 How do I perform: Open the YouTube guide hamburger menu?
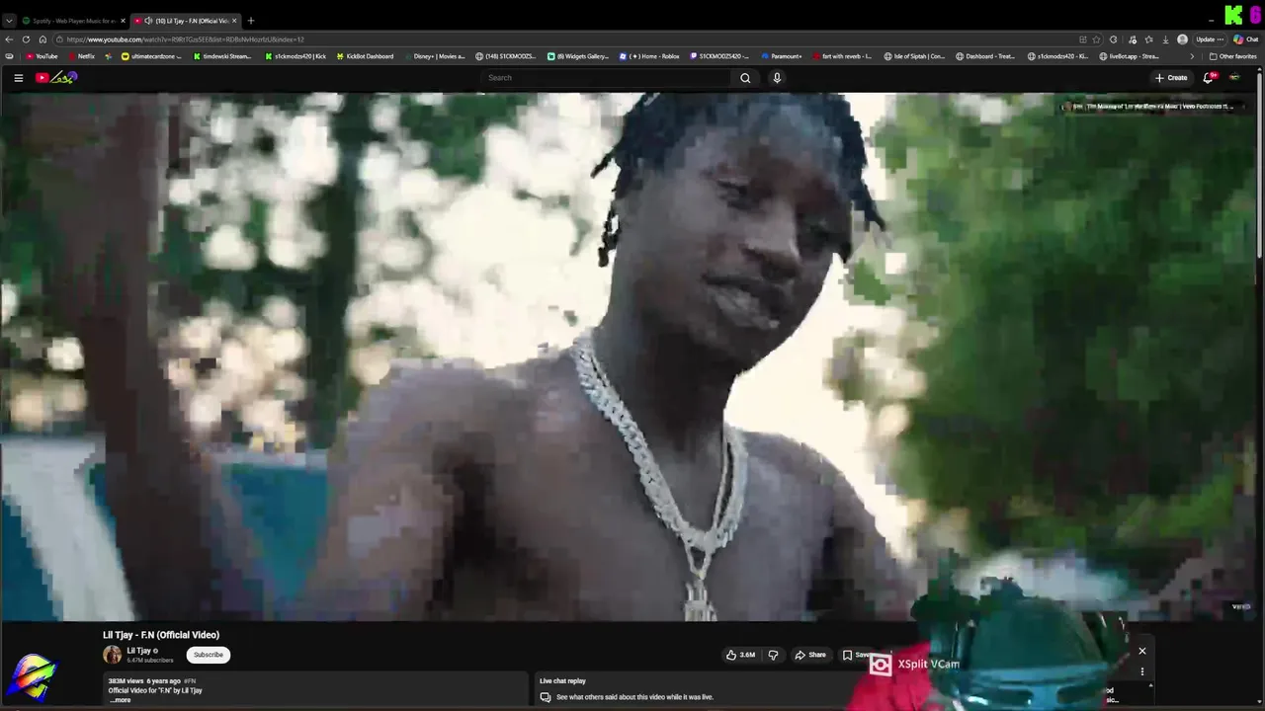[x=18, y=78]
